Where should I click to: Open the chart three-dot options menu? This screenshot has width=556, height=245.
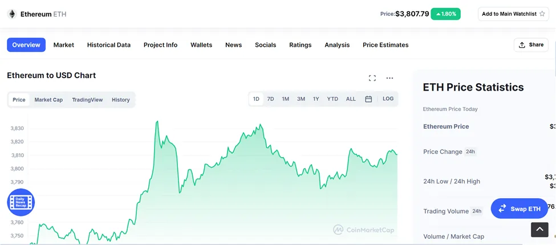[389, 78]
